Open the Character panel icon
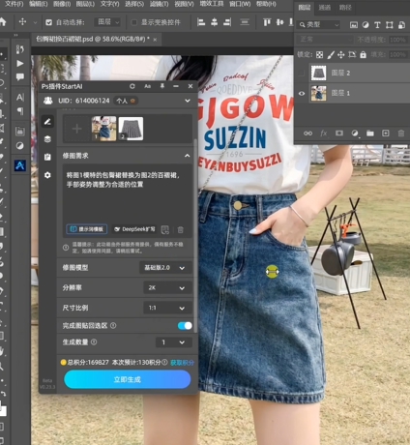Screen dimensions: 410x445 (20, 97)
